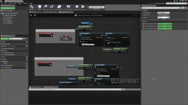Screen dimensions: 188x105
Task: Open the Search toolbar icon
Action: click(x=52, y=7)
